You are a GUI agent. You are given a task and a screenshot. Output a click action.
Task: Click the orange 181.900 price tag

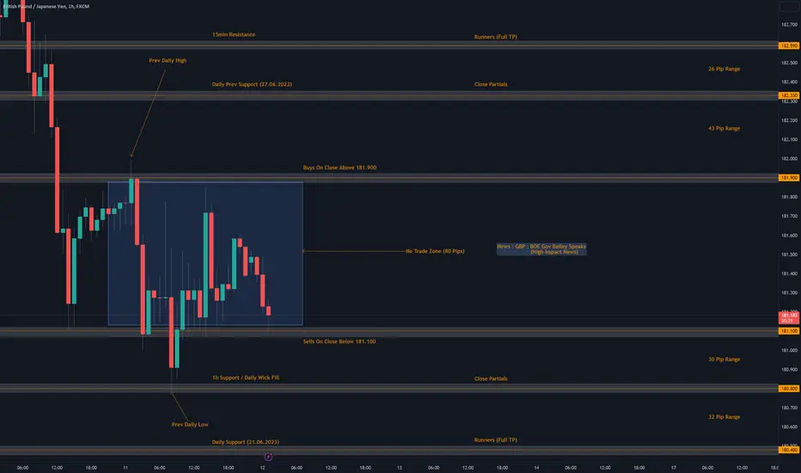[789, 177]
